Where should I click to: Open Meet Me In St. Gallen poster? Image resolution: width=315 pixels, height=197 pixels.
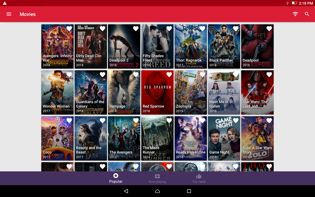(x=224, y=92)
